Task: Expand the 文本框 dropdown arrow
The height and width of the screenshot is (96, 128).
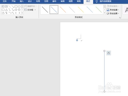Action: click(x=35, y=10)
